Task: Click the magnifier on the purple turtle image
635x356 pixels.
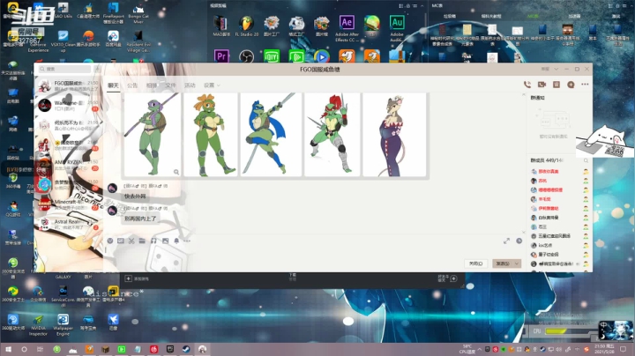Action: tap(176, 172)
